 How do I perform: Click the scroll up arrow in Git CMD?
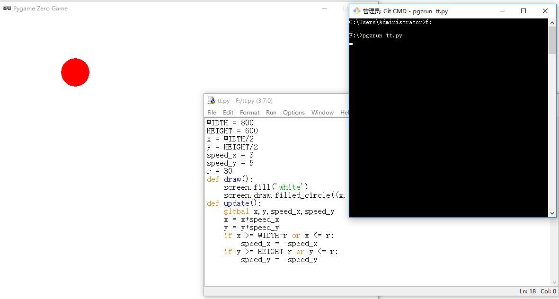[x=552, y=22]
